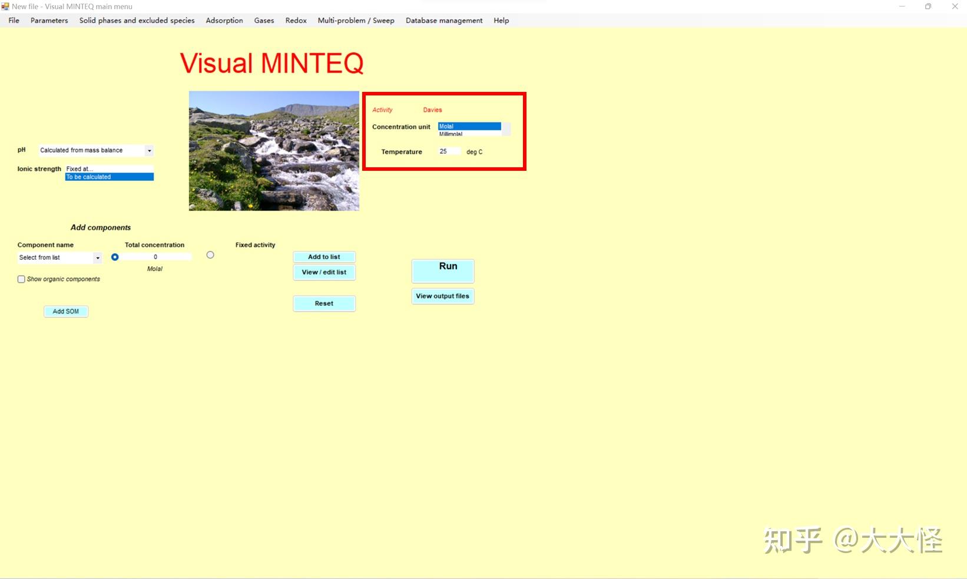Viewport: 967px width, 579px height.
Task: Open the Database management menu
Action: coord(443,20)
